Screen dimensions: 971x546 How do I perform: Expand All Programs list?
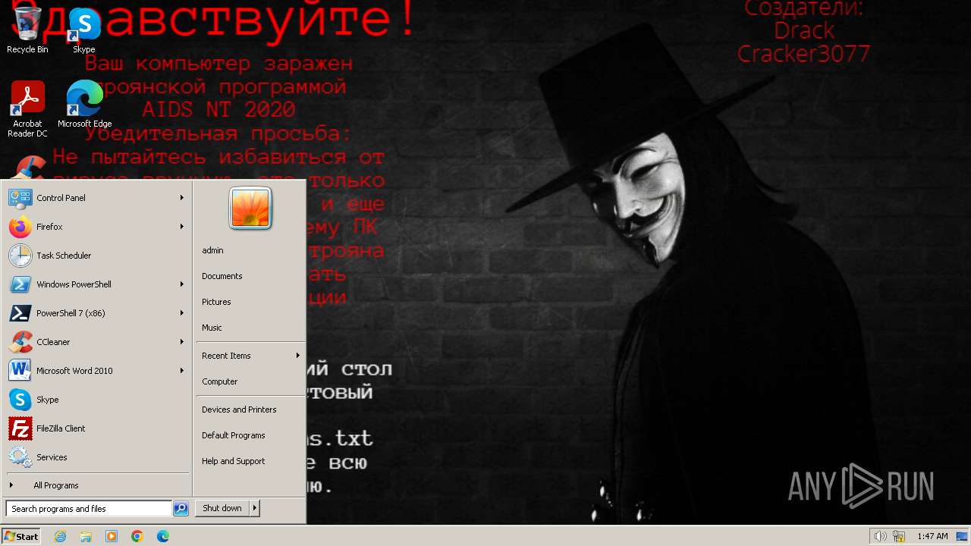pyautogui.click(x=96, y=485)
